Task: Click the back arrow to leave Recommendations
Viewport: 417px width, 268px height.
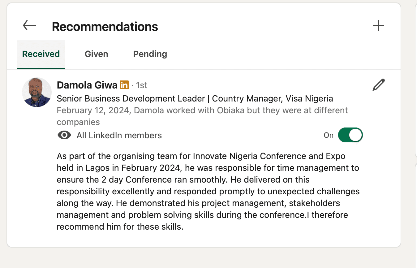Action: coord(29,25)
